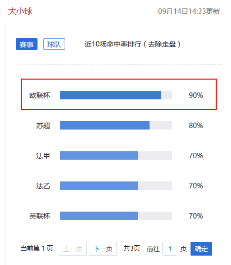Click the 80% value for 苏超
Viewport: 231px width, 265px height.
[x=196, y=126]
